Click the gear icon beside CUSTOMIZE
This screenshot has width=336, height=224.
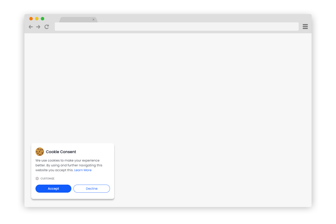tap(37, 179)
